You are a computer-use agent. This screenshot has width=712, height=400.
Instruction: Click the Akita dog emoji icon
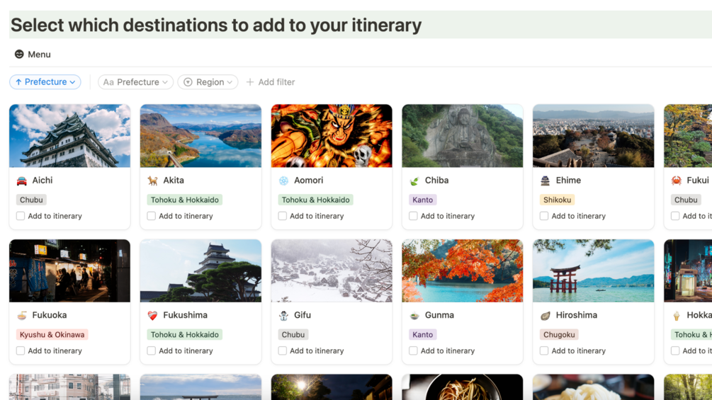point(152,181)
